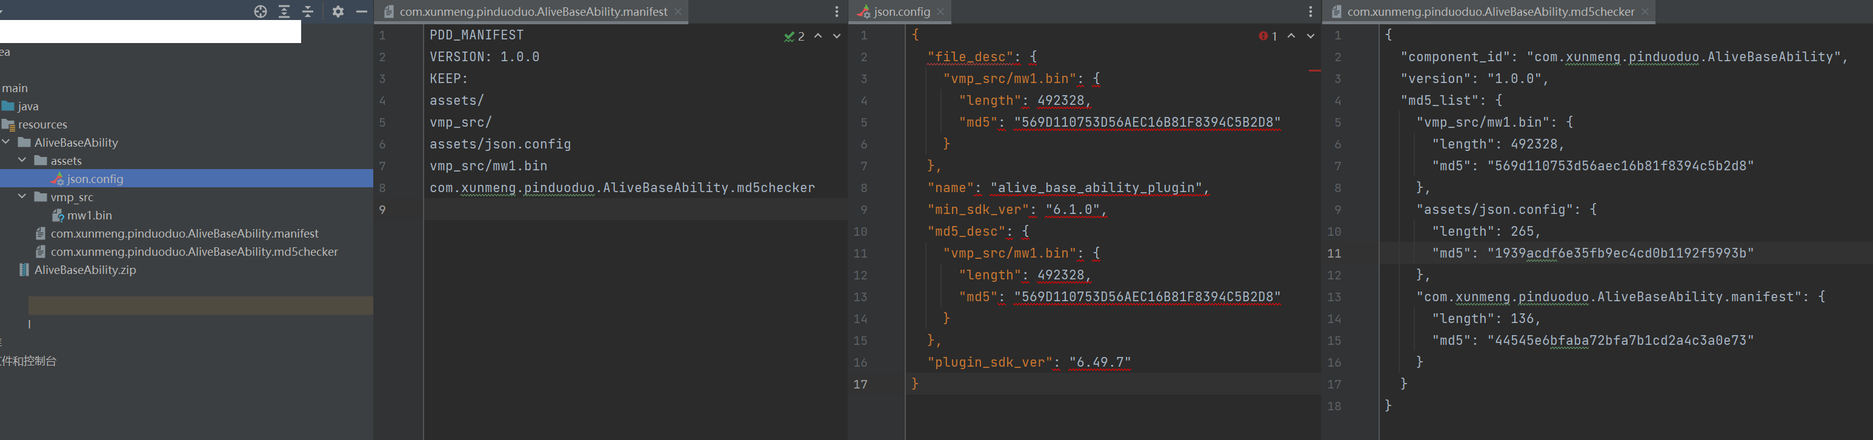Click the red error indicator in json.config

(x=1267, y=36)
